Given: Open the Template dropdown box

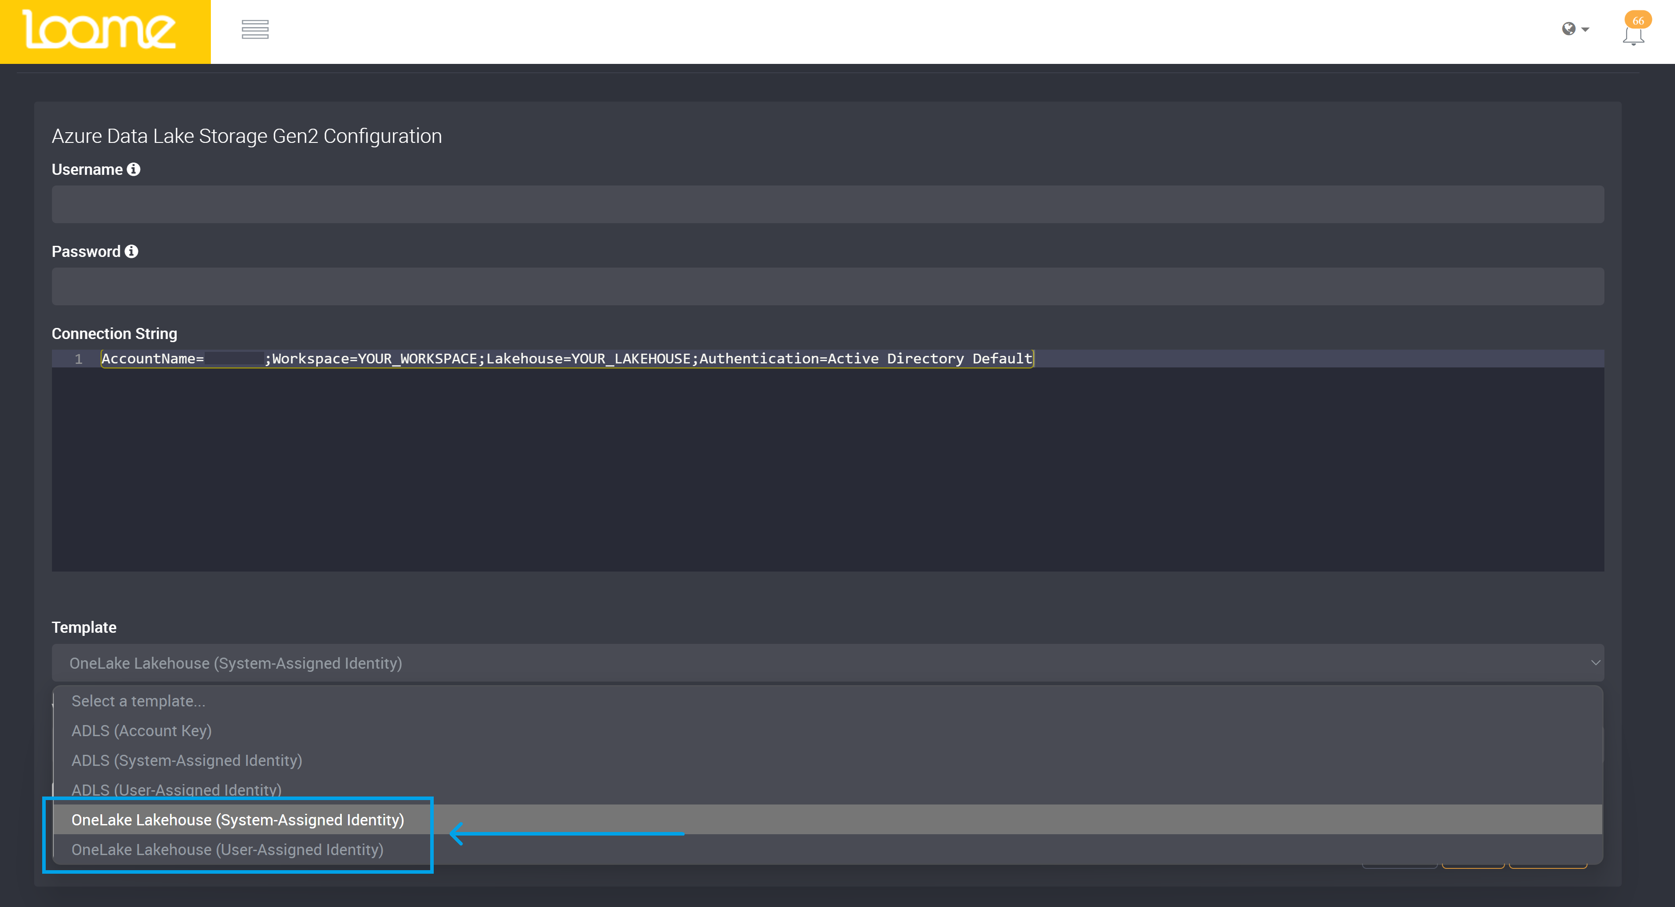Looking at the screenshot, I should click(828, 663).
